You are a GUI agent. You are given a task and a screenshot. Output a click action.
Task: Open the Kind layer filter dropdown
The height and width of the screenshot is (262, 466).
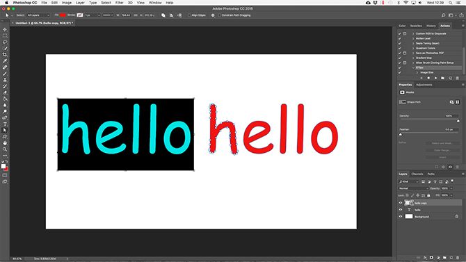tap(409, 181)
